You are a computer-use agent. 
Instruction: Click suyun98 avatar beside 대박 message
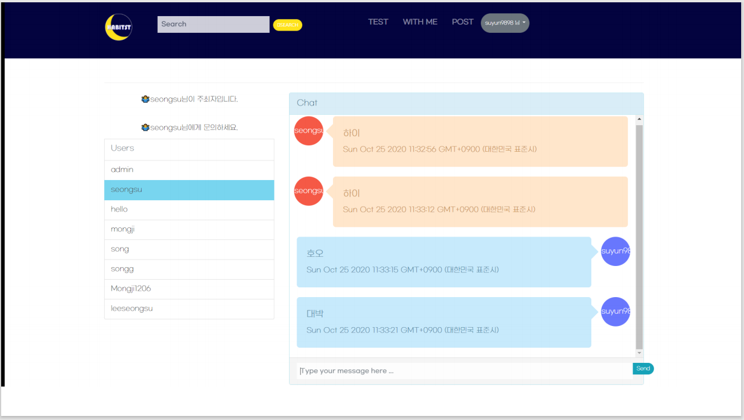click(x=616, y=312)
